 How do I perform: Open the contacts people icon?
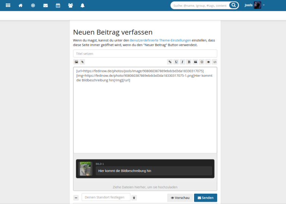tap(70, 6)
